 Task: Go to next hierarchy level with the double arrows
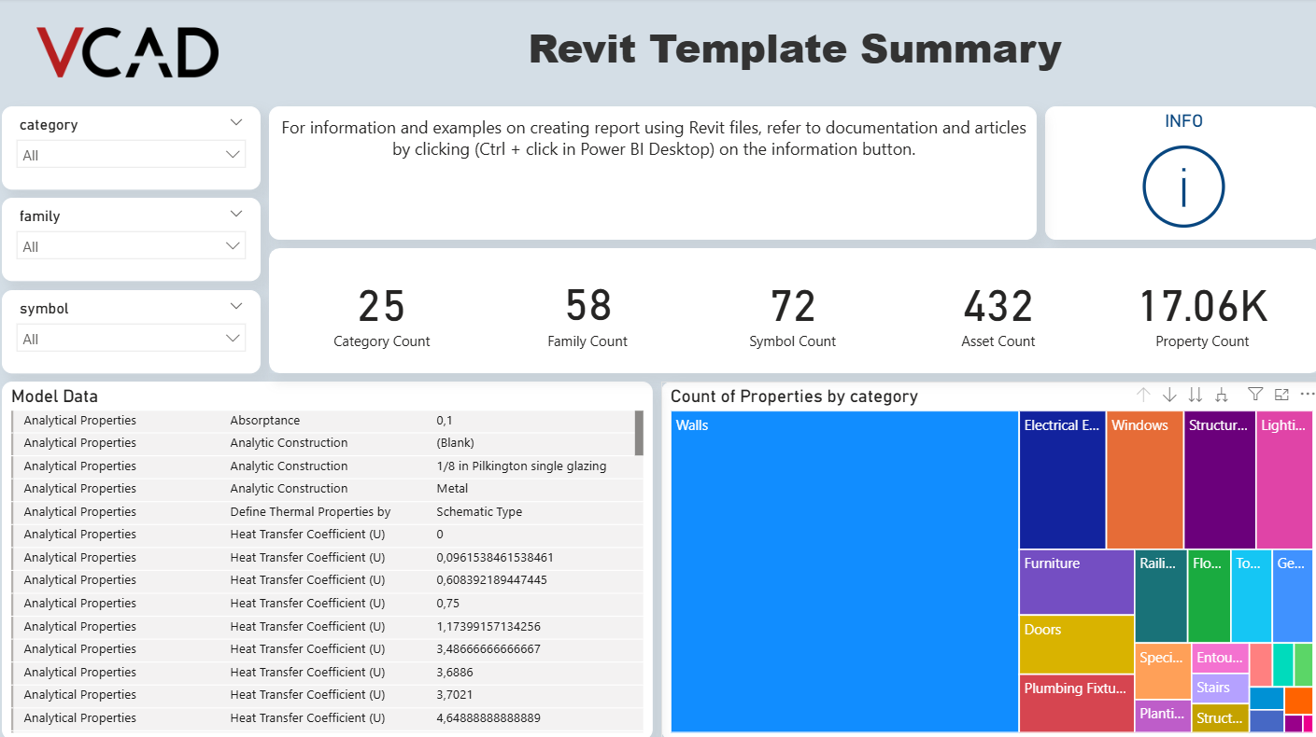coord(1195,395)
